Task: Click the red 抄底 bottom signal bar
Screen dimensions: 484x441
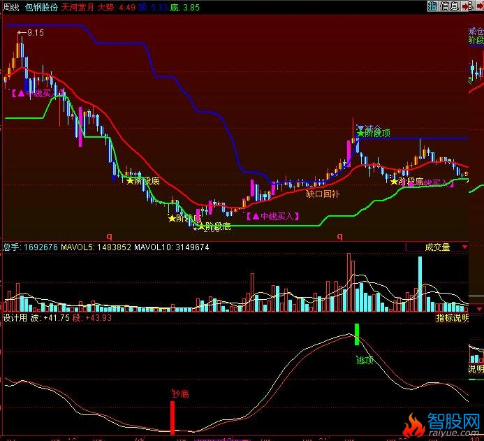Action: pos(172,418)
